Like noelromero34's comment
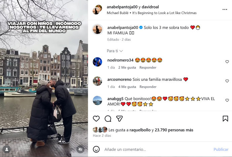Viewport: 232px width, 157px height. [x=227, y=62]
